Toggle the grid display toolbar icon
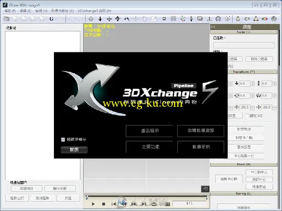 173,19
